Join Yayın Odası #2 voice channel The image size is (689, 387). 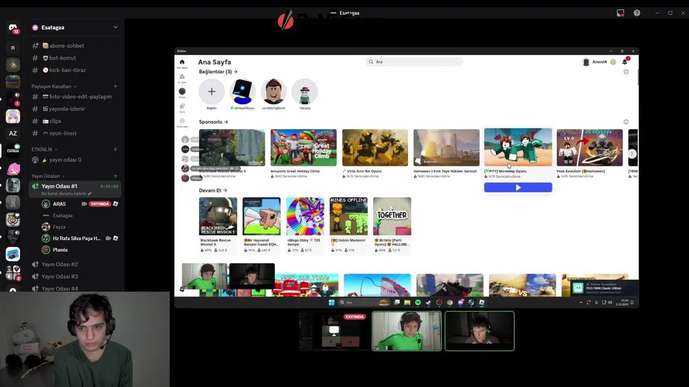(75, 264)
